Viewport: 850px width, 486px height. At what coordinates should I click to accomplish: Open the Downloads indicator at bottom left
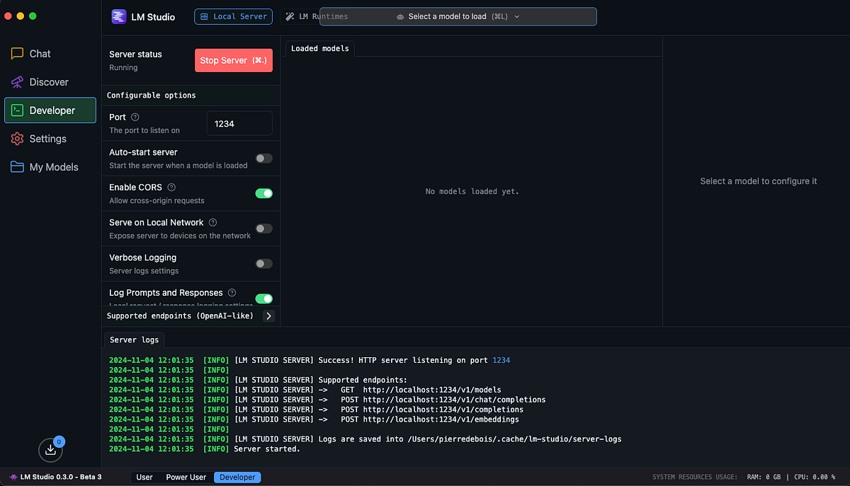[50, 449]
